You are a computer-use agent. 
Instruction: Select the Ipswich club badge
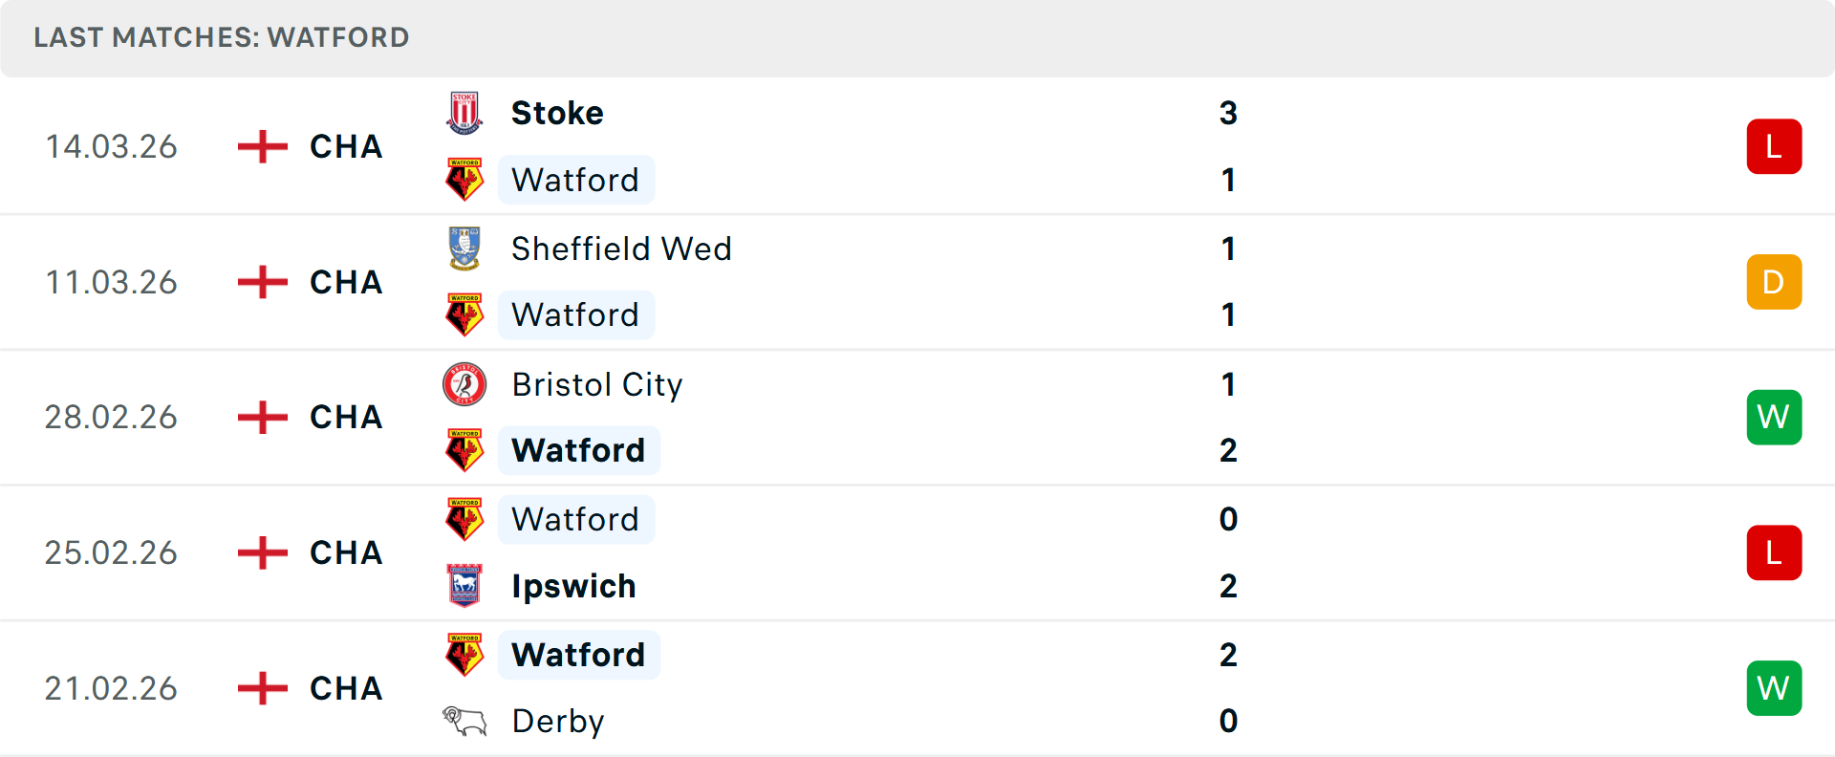[464, 586]
